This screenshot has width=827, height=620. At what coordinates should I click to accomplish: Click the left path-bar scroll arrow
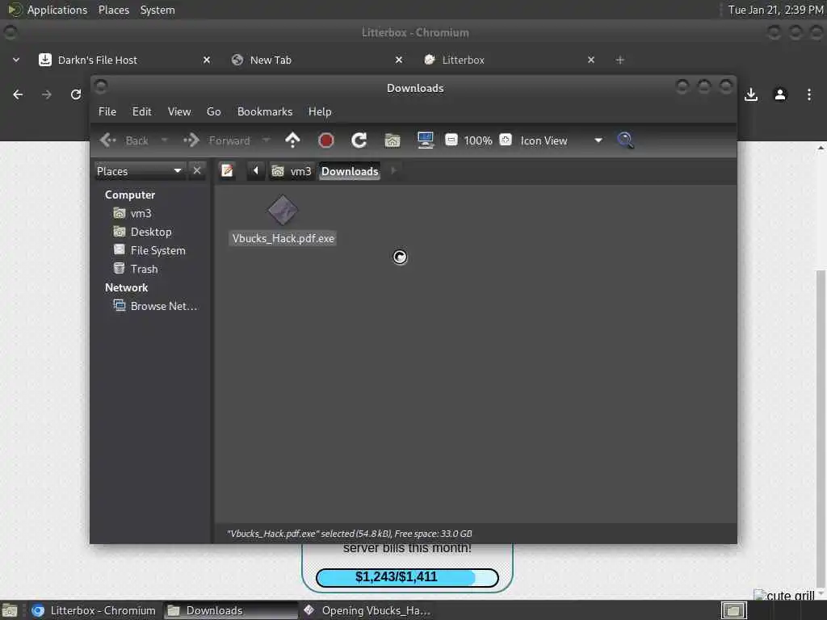coord(256,171)
